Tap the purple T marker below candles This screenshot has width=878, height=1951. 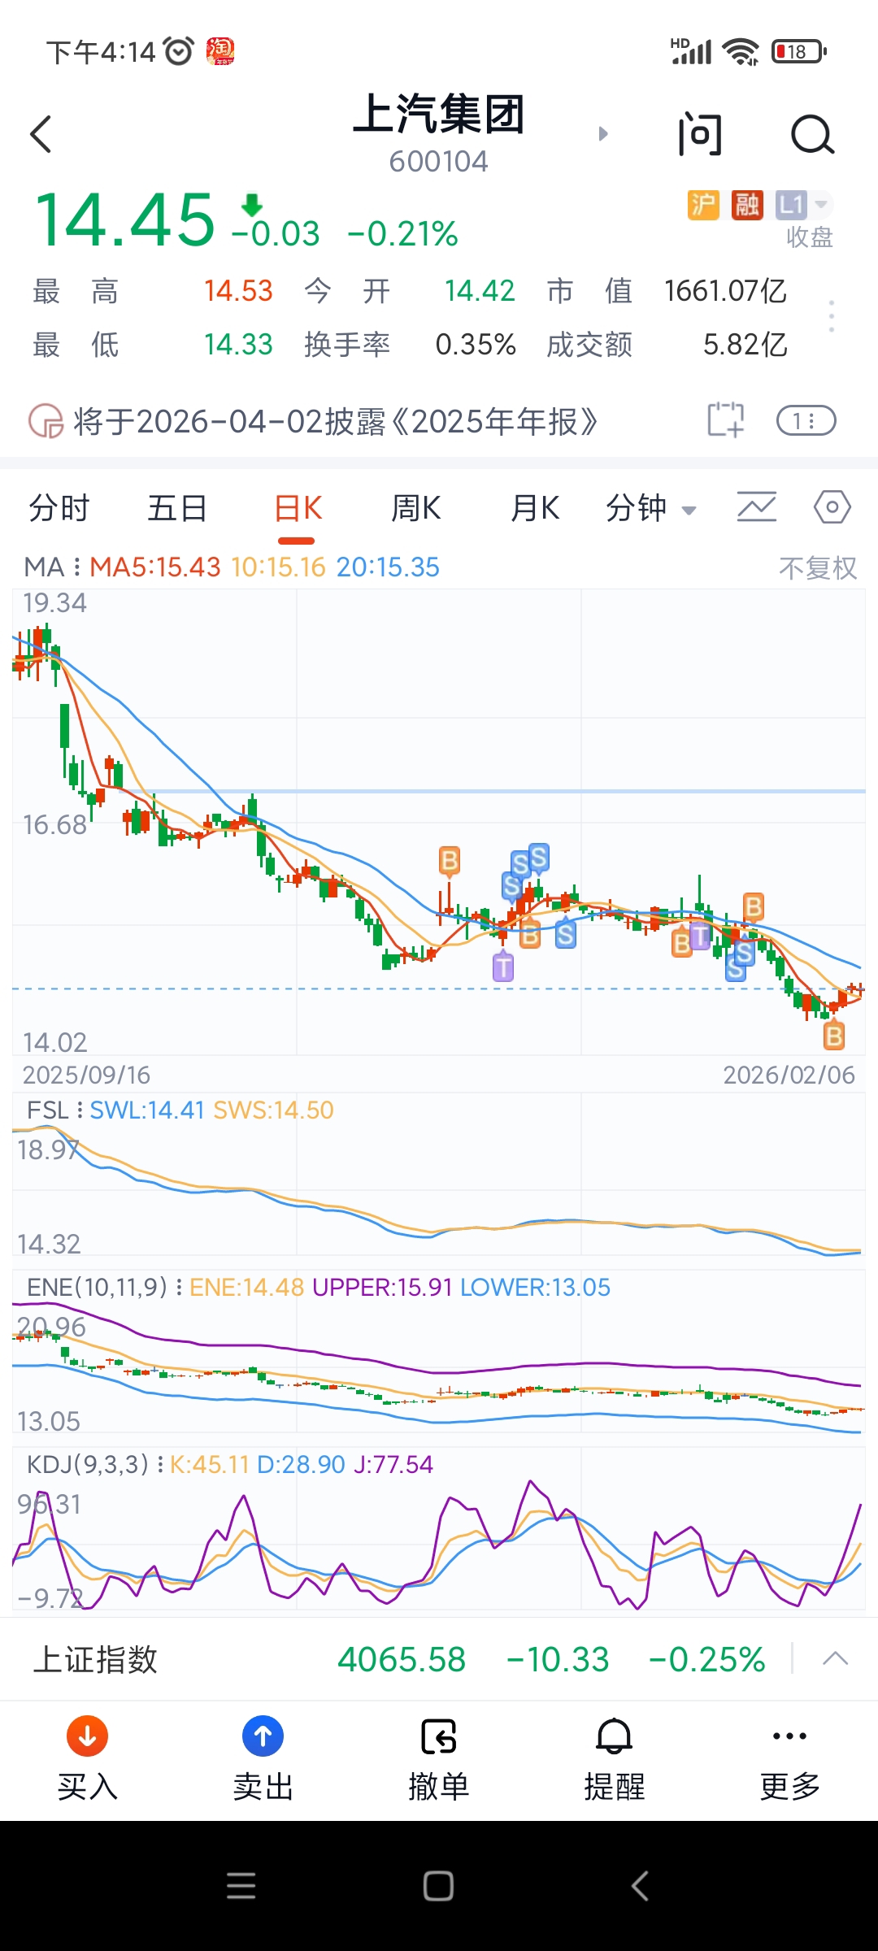tap(503, 967)
